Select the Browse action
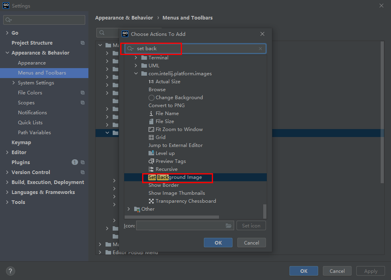The width and height of the screenshot is (391, 280). click(157, 90)
